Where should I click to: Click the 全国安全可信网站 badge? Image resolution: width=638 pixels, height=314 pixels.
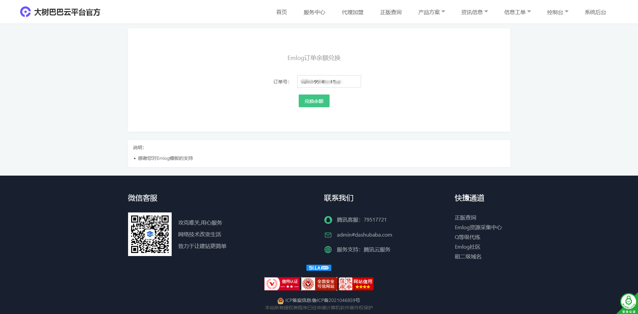point(319,284)
